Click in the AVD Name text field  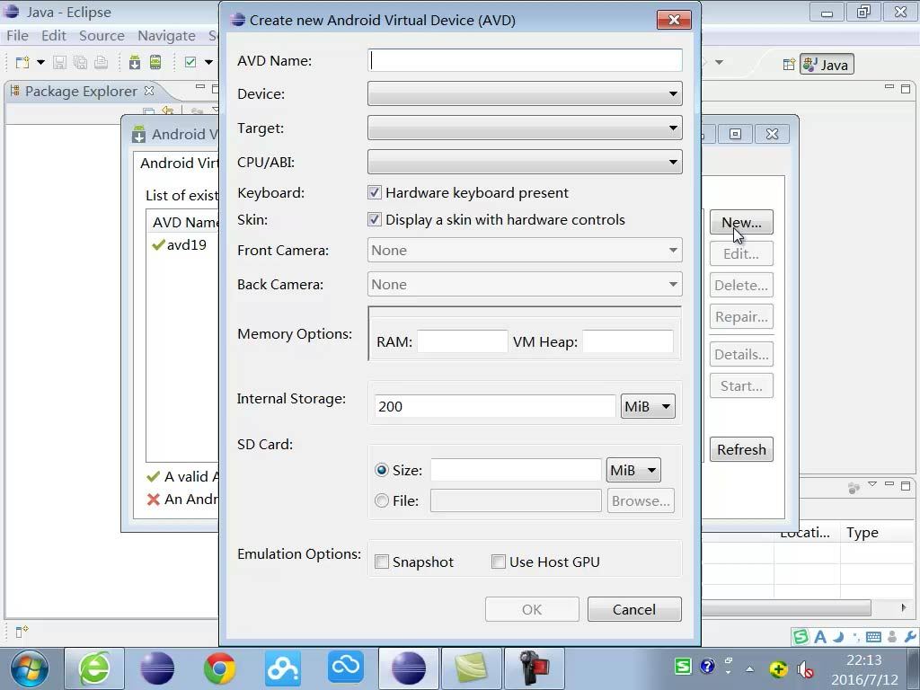click(x=525, y=60)
